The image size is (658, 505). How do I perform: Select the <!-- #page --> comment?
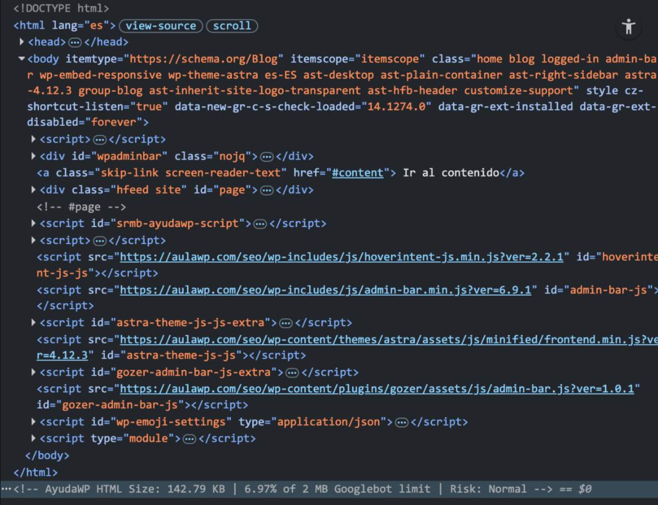(x=82, y=207)
